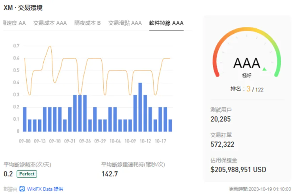This screenshot has width=292, height=194.
Task: Click the 交易訂單 label
Action: point(221,135)
